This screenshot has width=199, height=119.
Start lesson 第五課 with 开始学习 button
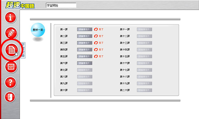tap(85, 57)
